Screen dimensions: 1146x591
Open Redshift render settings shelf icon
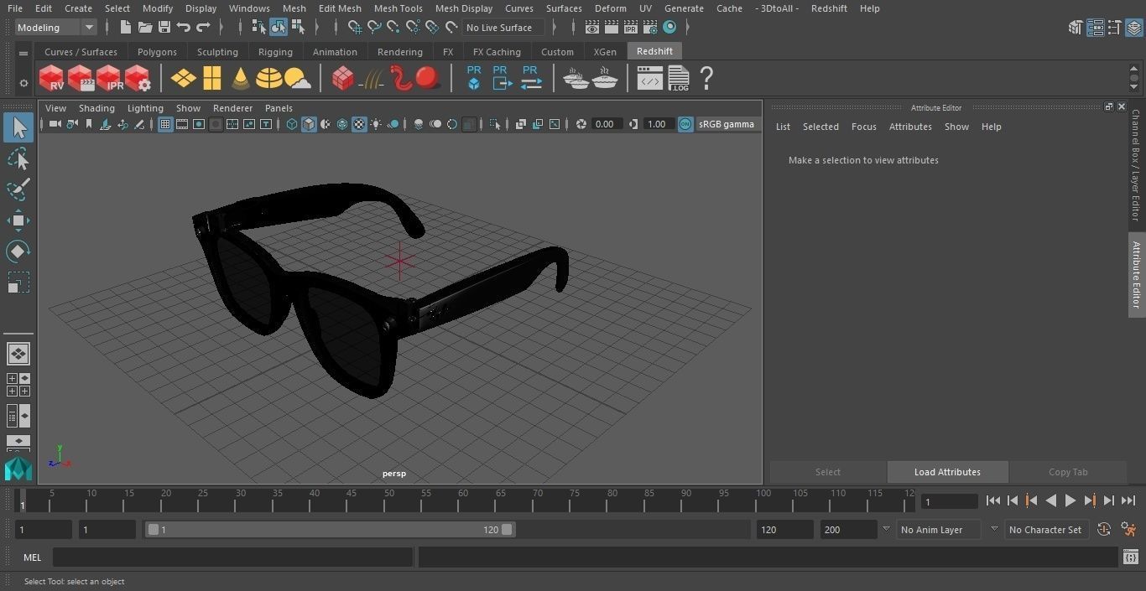[138, 79]
